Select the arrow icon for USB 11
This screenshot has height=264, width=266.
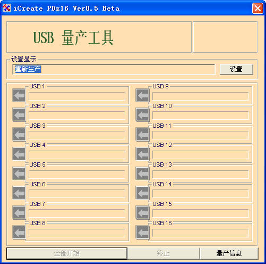(142, 135)
